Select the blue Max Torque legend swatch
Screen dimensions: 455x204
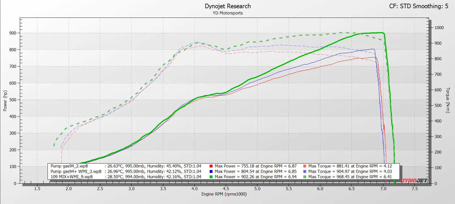[305, 171]
